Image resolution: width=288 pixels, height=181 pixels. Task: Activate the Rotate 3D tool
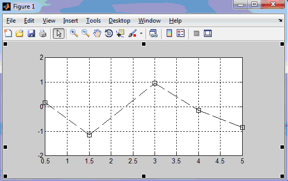pos(109,33)
